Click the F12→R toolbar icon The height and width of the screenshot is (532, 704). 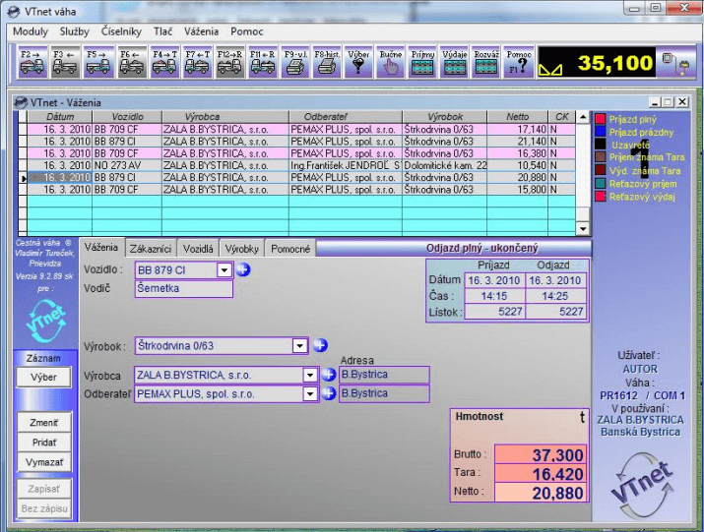click(229, 62)
